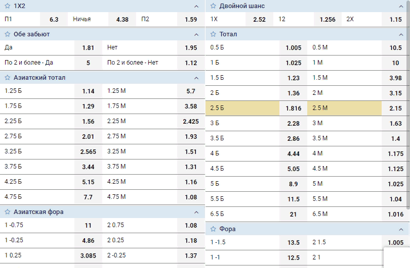Collapse the Двойной шанс section

[x=401, y=7]
